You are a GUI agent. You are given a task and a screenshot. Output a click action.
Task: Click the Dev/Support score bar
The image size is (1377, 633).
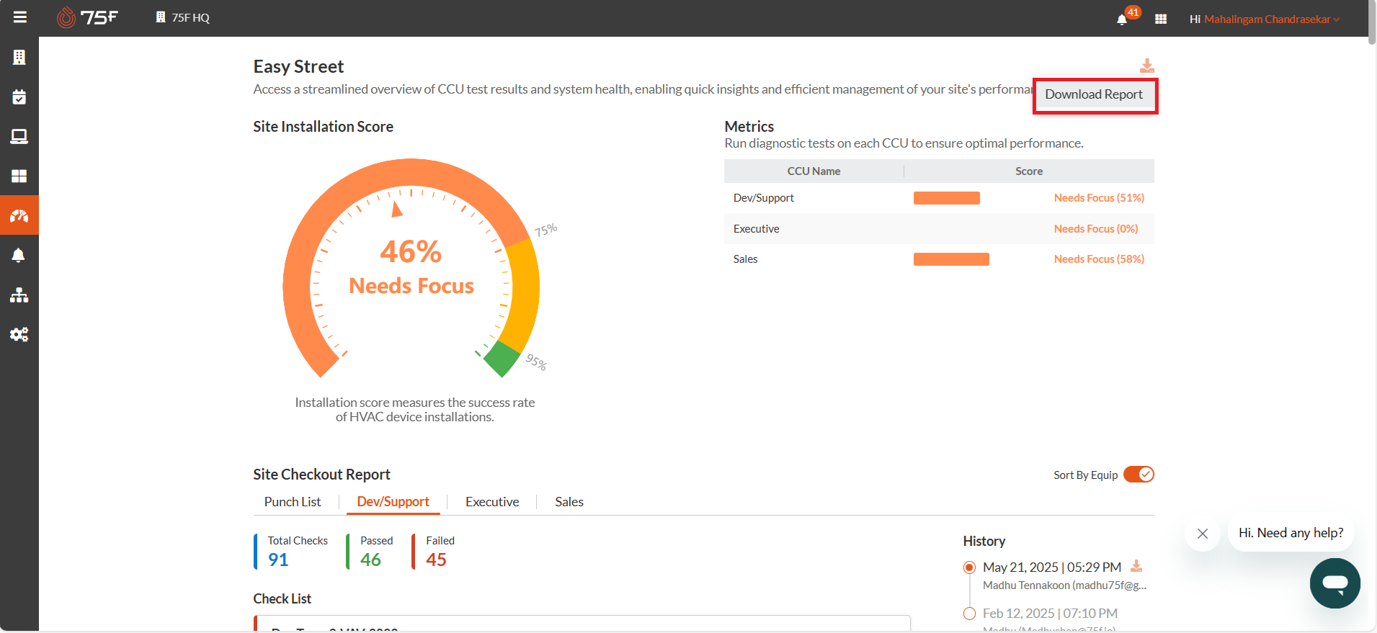[947, 198]
